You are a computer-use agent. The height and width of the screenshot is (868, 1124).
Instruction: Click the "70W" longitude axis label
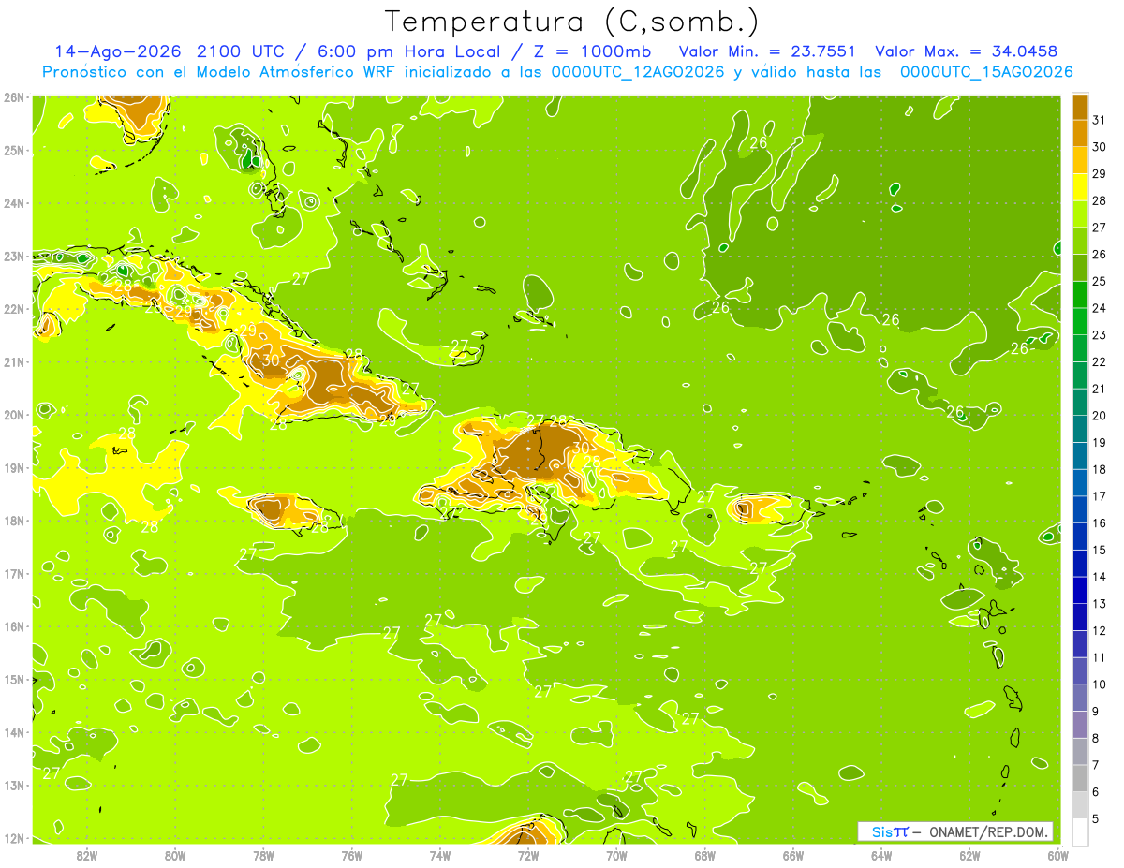click(x=616, y=855)
